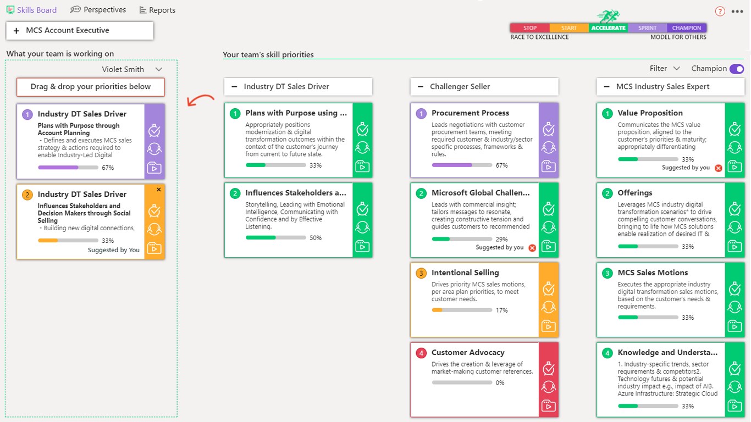Remove suggestion with red X on Value Proposition
This screenshot has width=751, height=422.
point(718,168)
